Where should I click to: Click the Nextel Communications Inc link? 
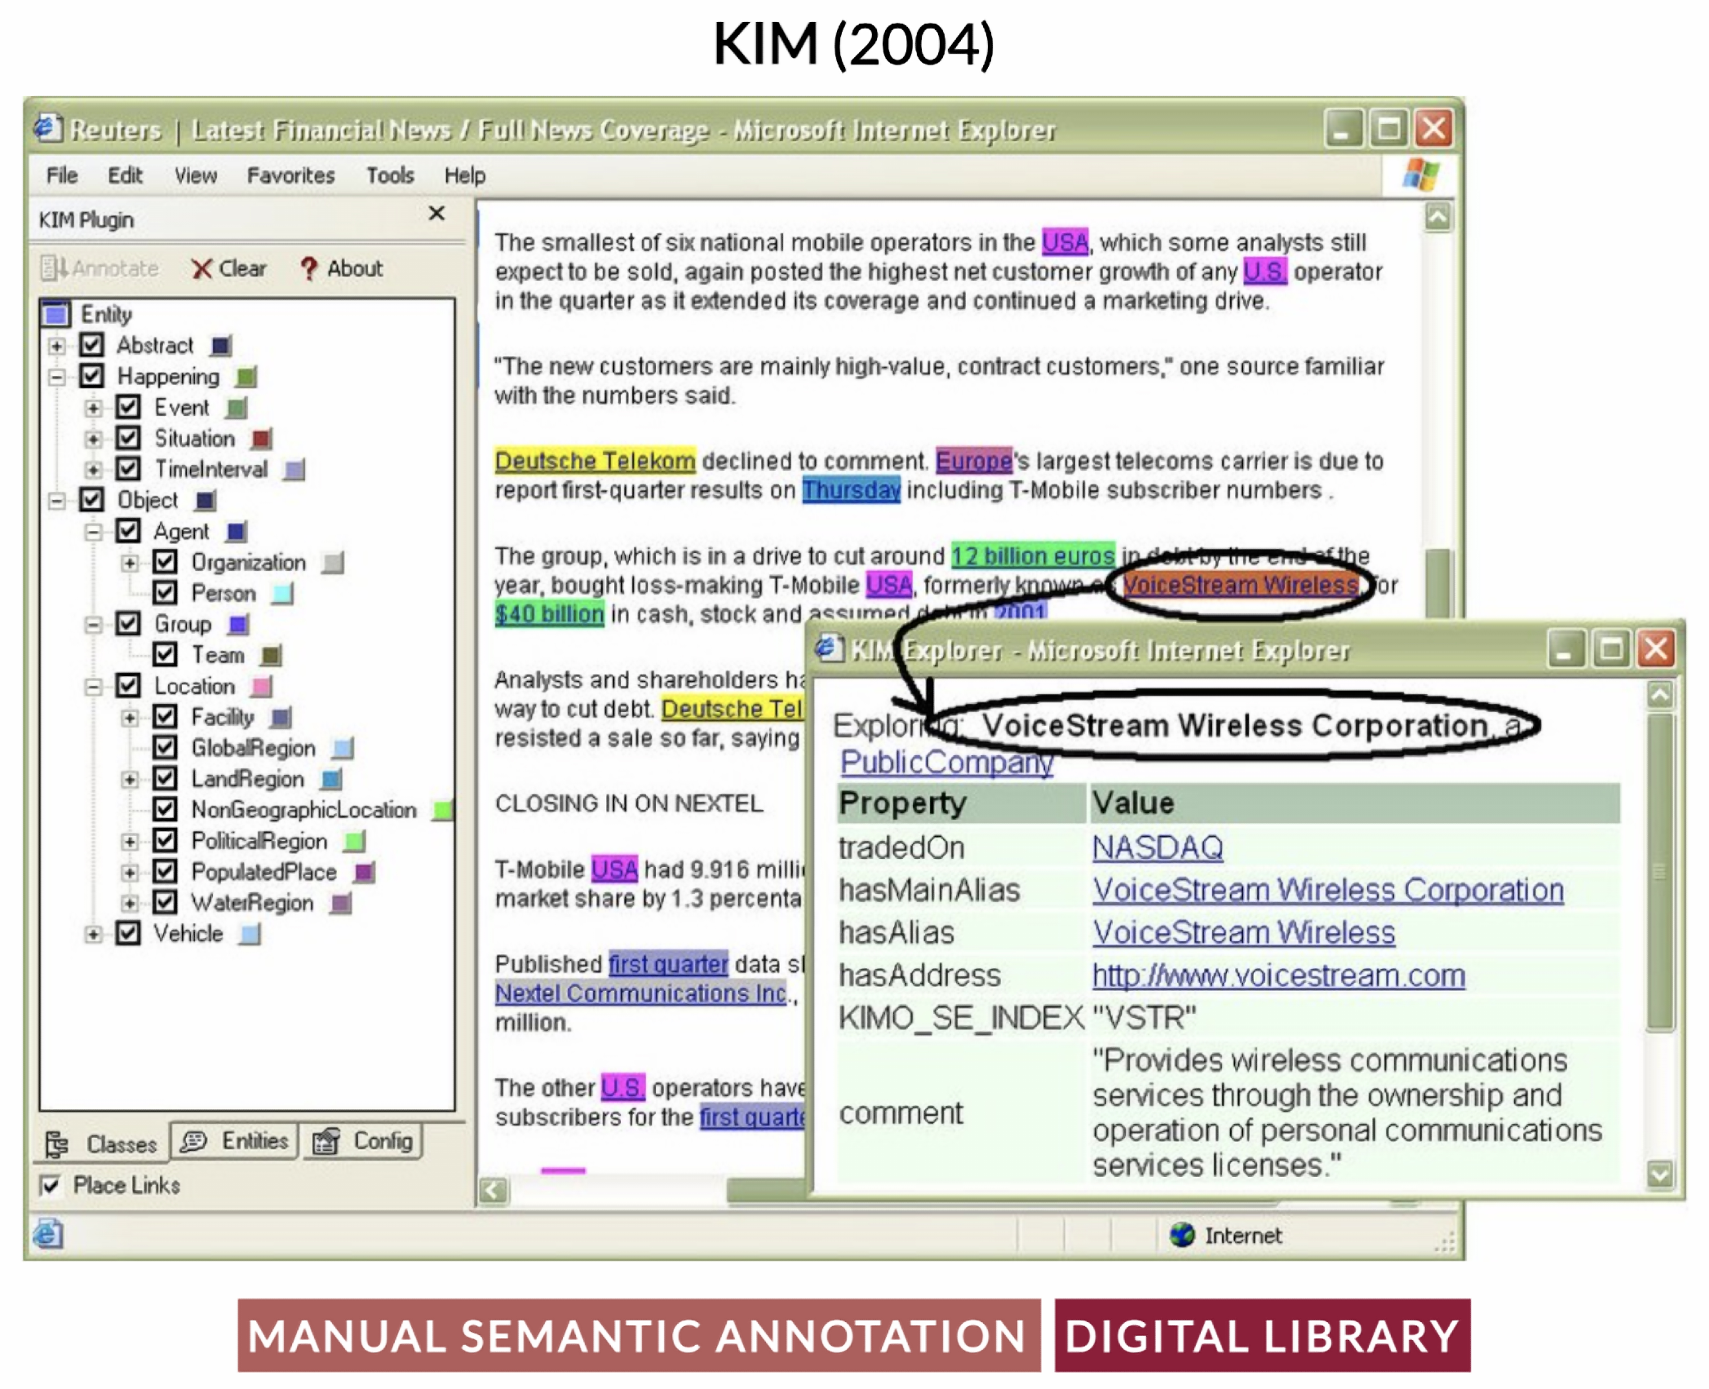641,993
